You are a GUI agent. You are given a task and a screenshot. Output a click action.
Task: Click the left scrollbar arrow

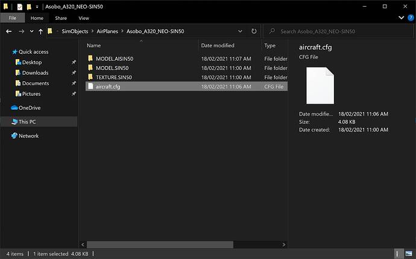coord(83,245)
